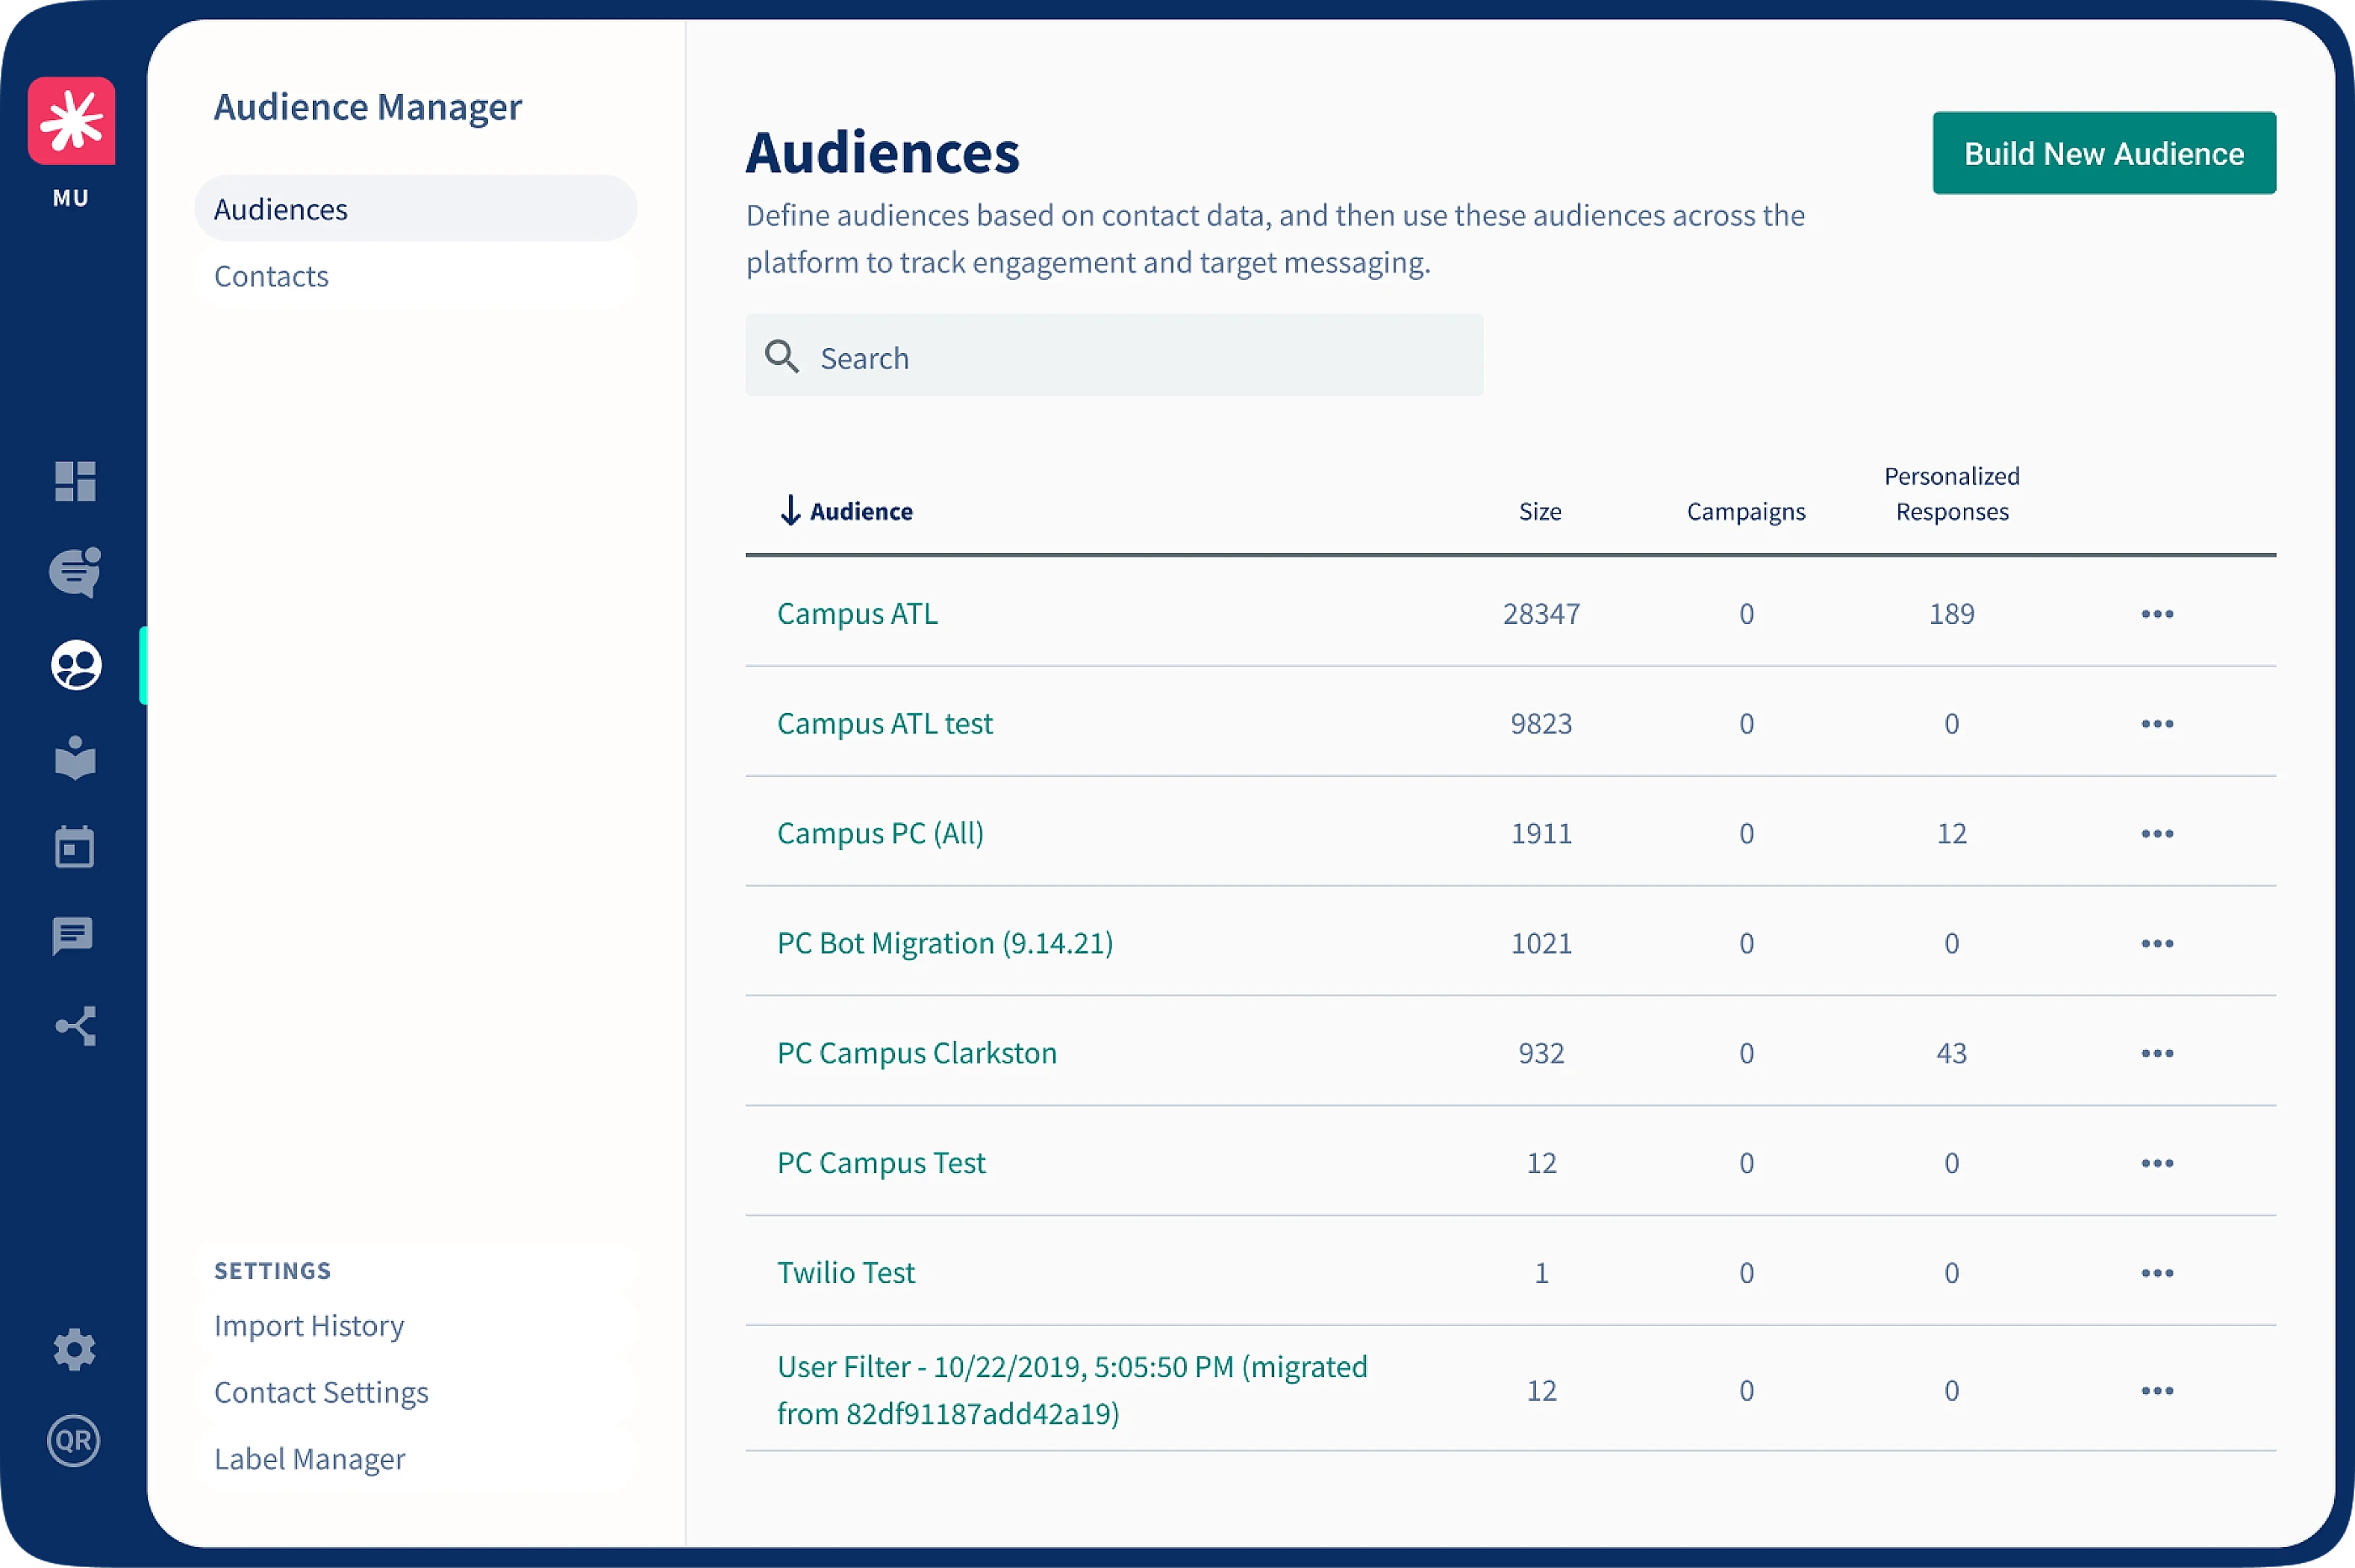Open the dashboard grid icon in sidebar
The width and height of the screenshot is (2355, 1568).
tap(75, 481)
